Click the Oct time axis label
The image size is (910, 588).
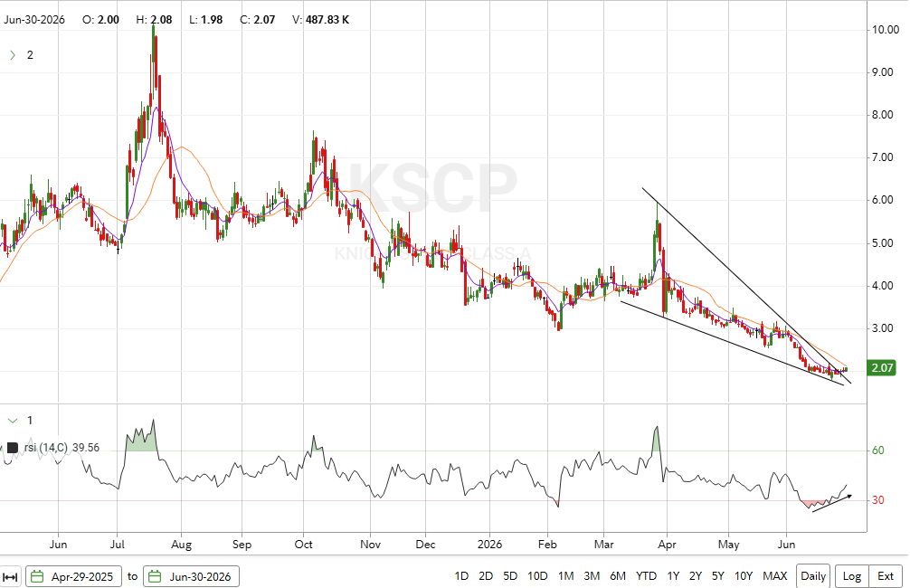tap(304, 545)
